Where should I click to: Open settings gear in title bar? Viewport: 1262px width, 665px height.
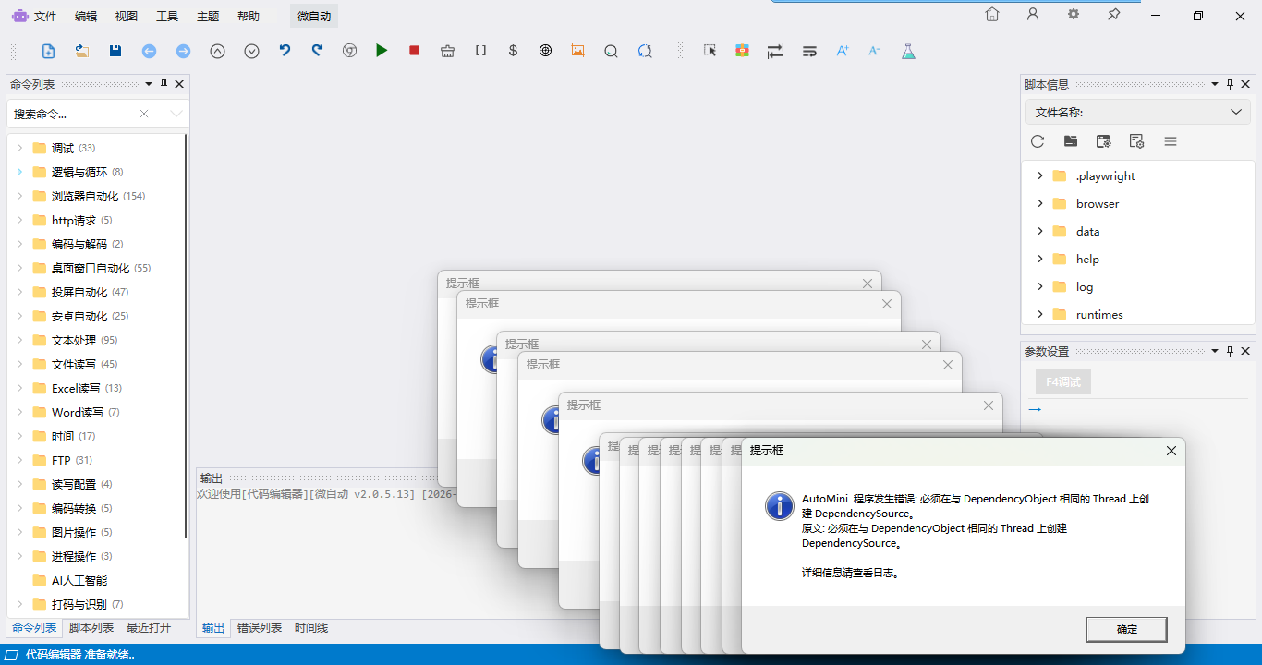click(1074, 15)
